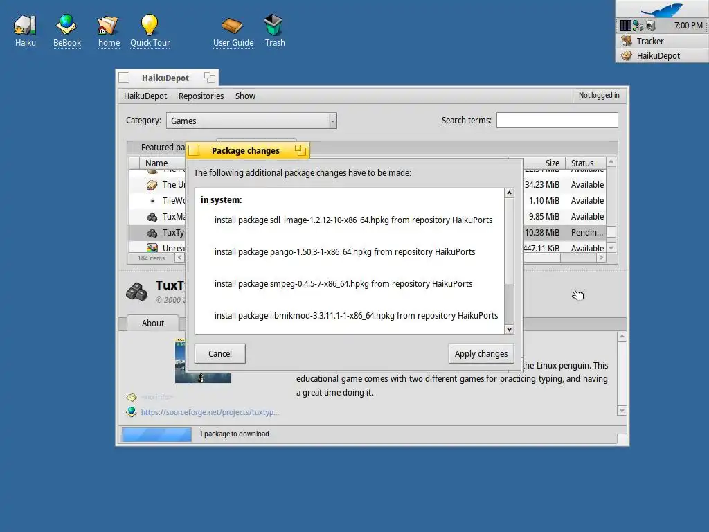Launch the Quick Tour lightbulb icon

tap(150, 26)
